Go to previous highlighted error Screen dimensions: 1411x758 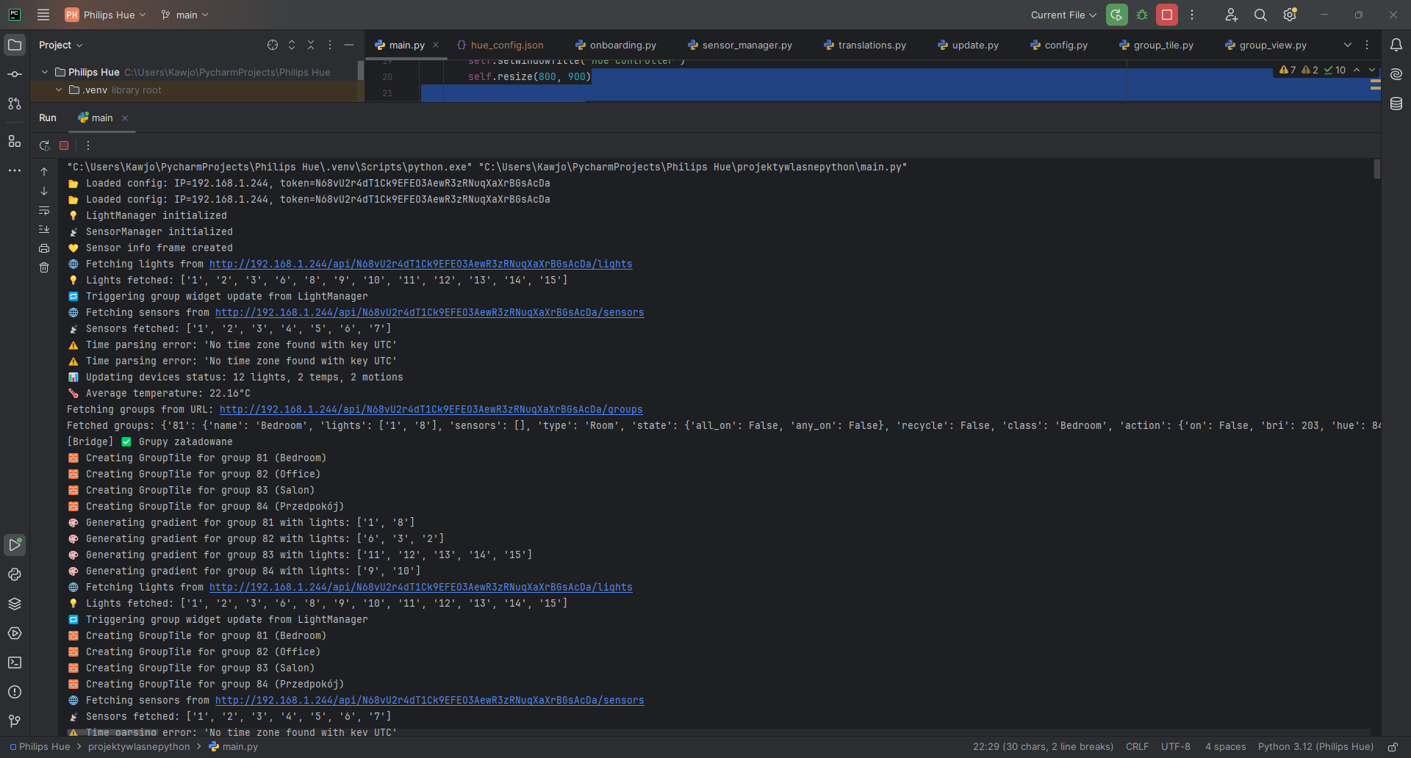point(1357,70)
